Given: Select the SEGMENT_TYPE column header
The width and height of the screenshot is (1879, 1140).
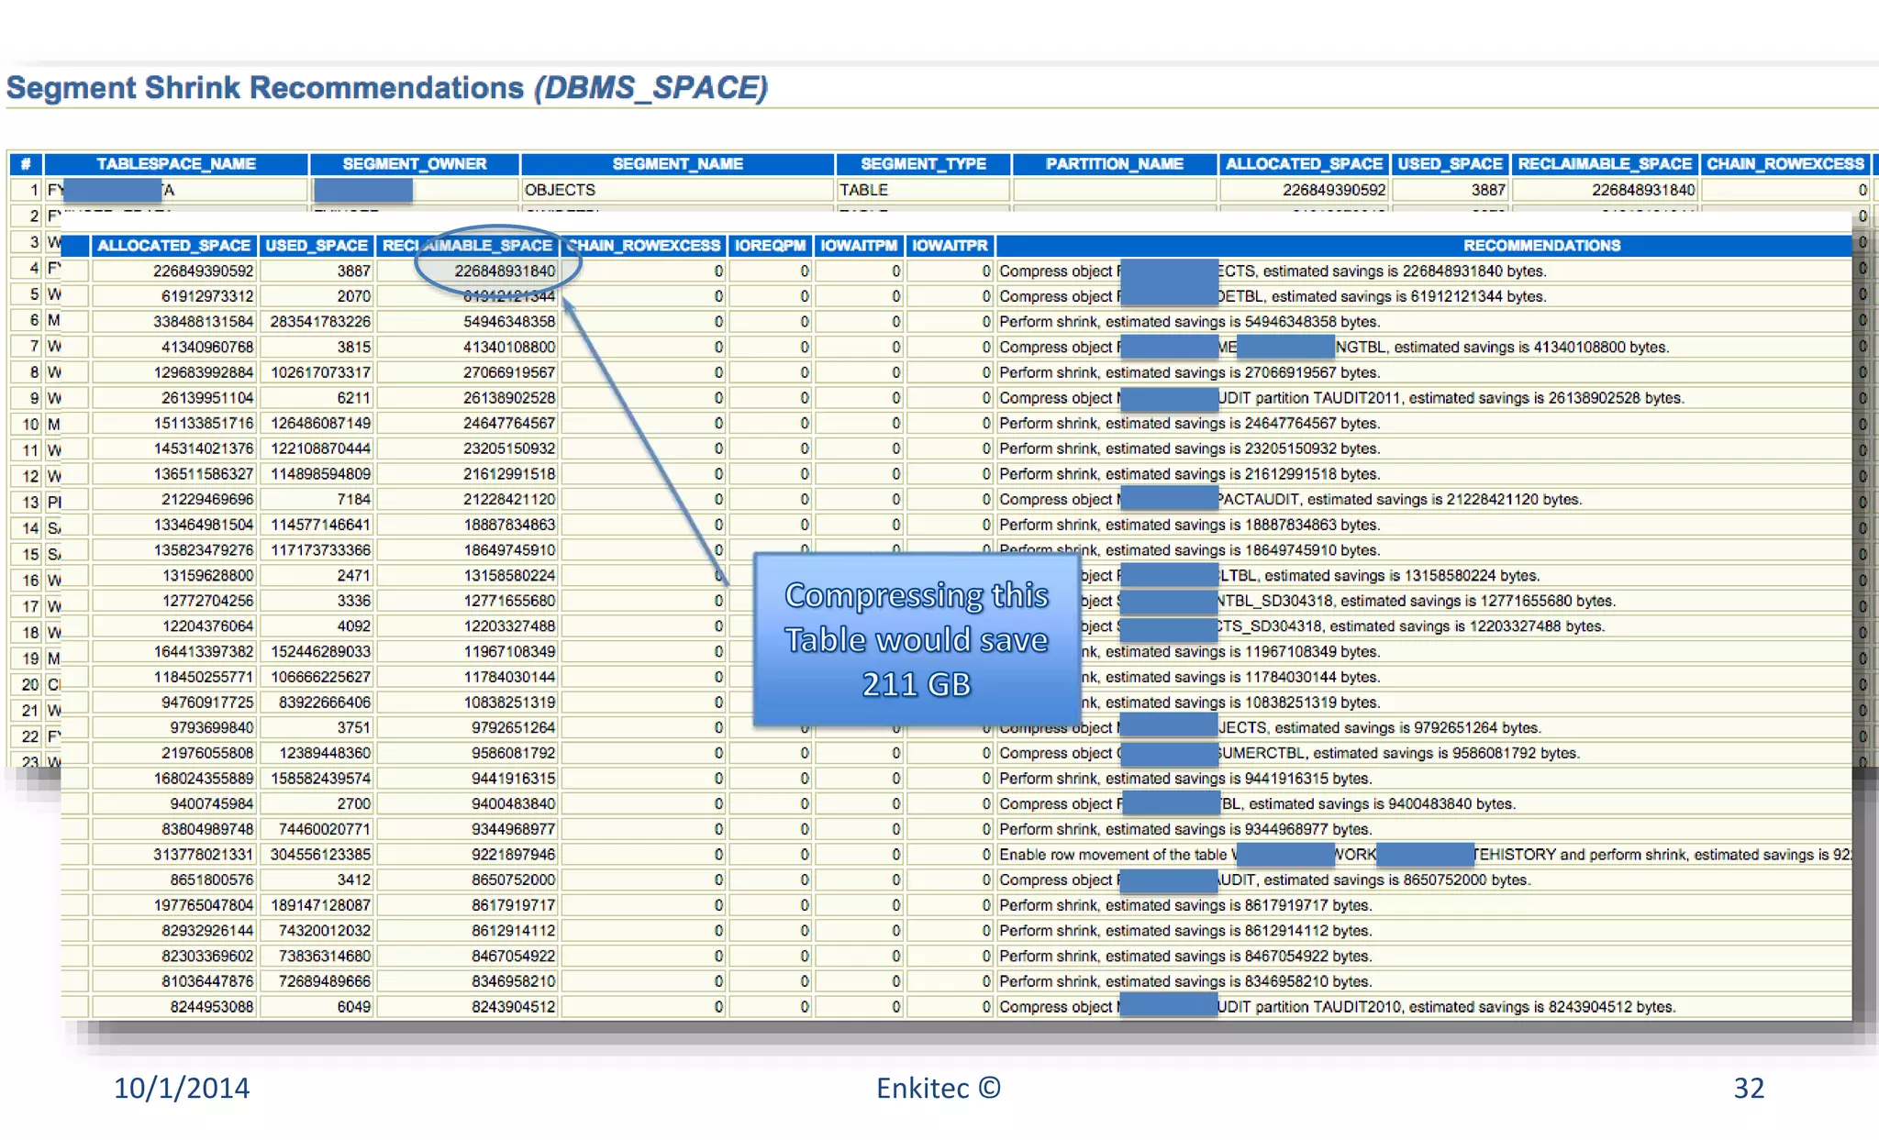Looking at the screenshot, I should coord(923,164).
